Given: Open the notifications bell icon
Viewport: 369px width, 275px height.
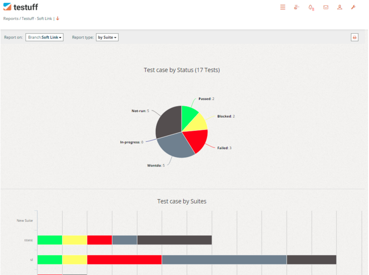Looking at the screenshot, I should tap(311, 7).
